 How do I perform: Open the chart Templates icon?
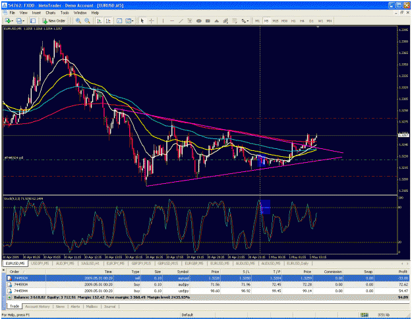tap(129, 20)
